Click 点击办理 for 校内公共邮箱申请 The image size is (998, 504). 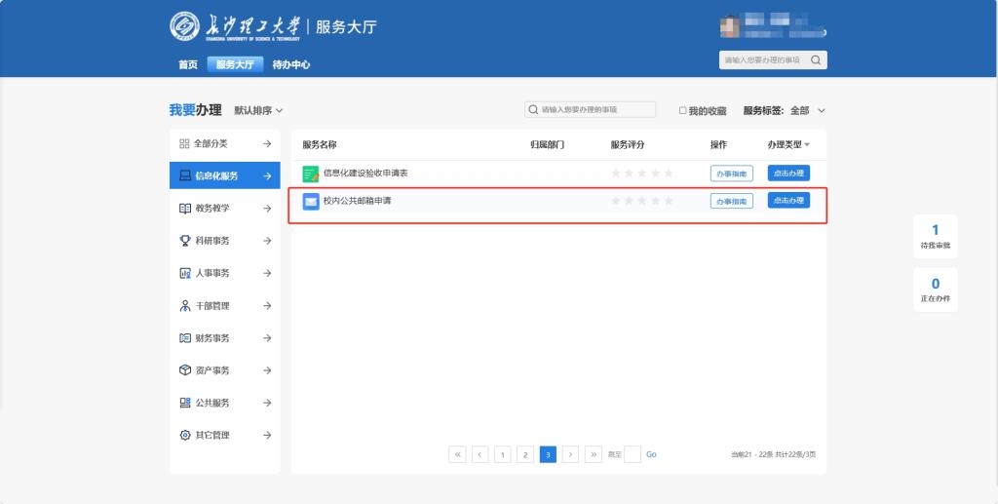(788, 201)
